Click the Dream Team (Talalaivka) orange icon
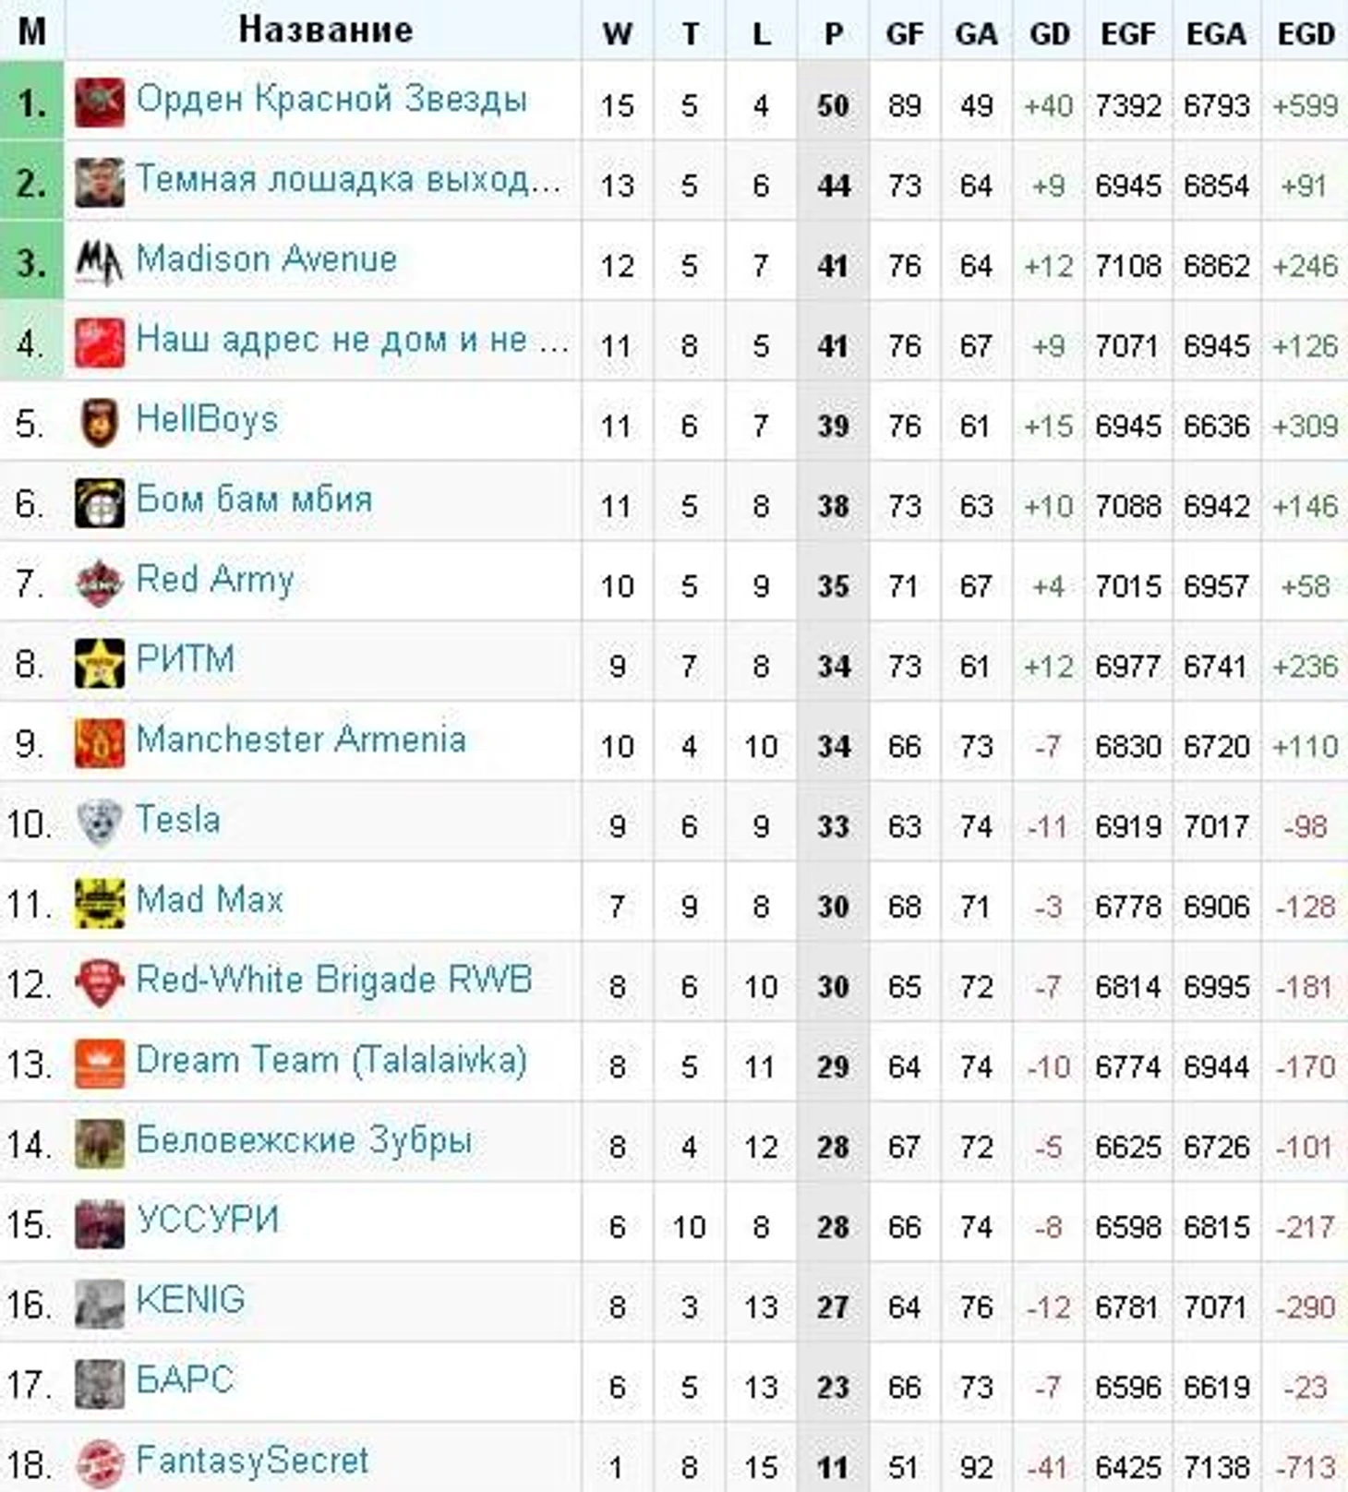Image resolution: width=1348 pixels, height=1492 pixels. click(100, 1064)
